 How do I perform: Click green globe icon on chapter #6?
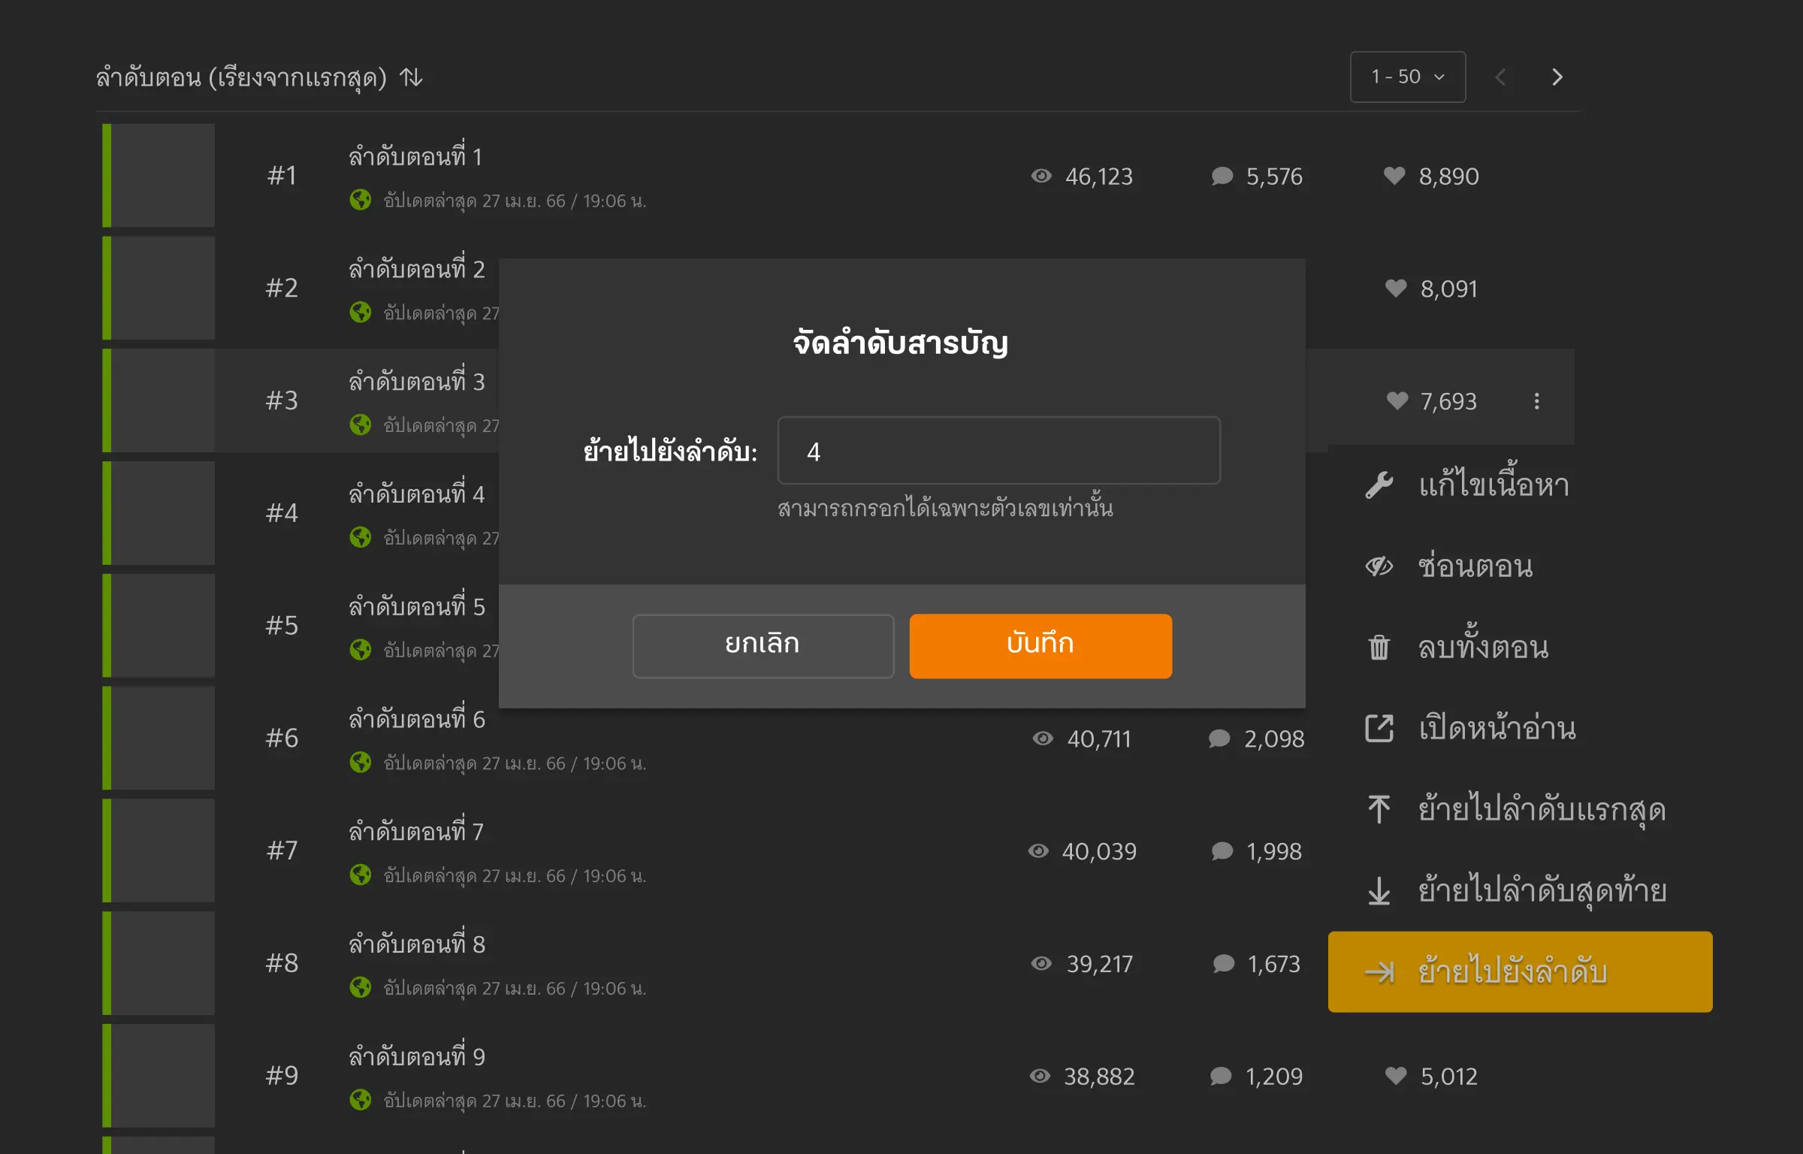361,762
